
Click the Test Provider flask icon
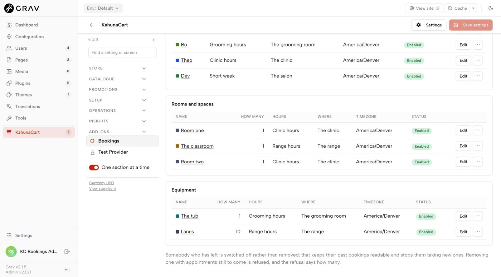coord(92,152)
